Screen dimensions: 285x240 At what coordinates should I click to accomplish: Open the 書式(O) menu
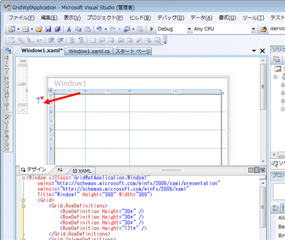point(227,18)
